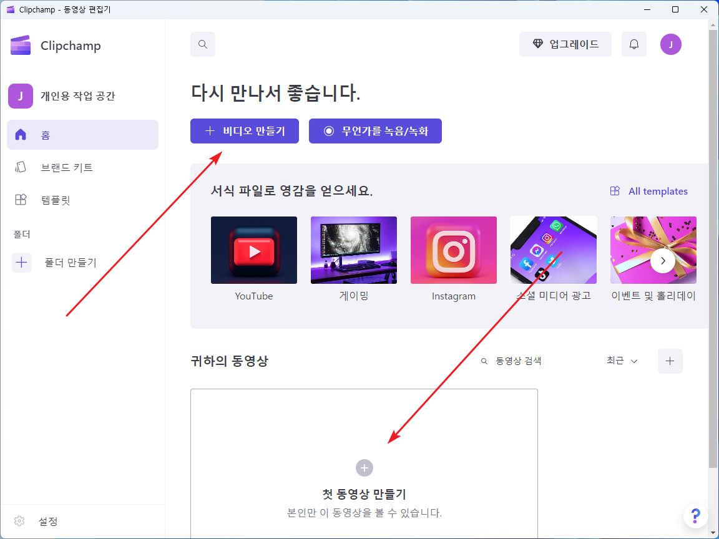The image size is (719, 539).
Task: Click the templates grid icon in sidebar
Action: (x=21, y=200)
